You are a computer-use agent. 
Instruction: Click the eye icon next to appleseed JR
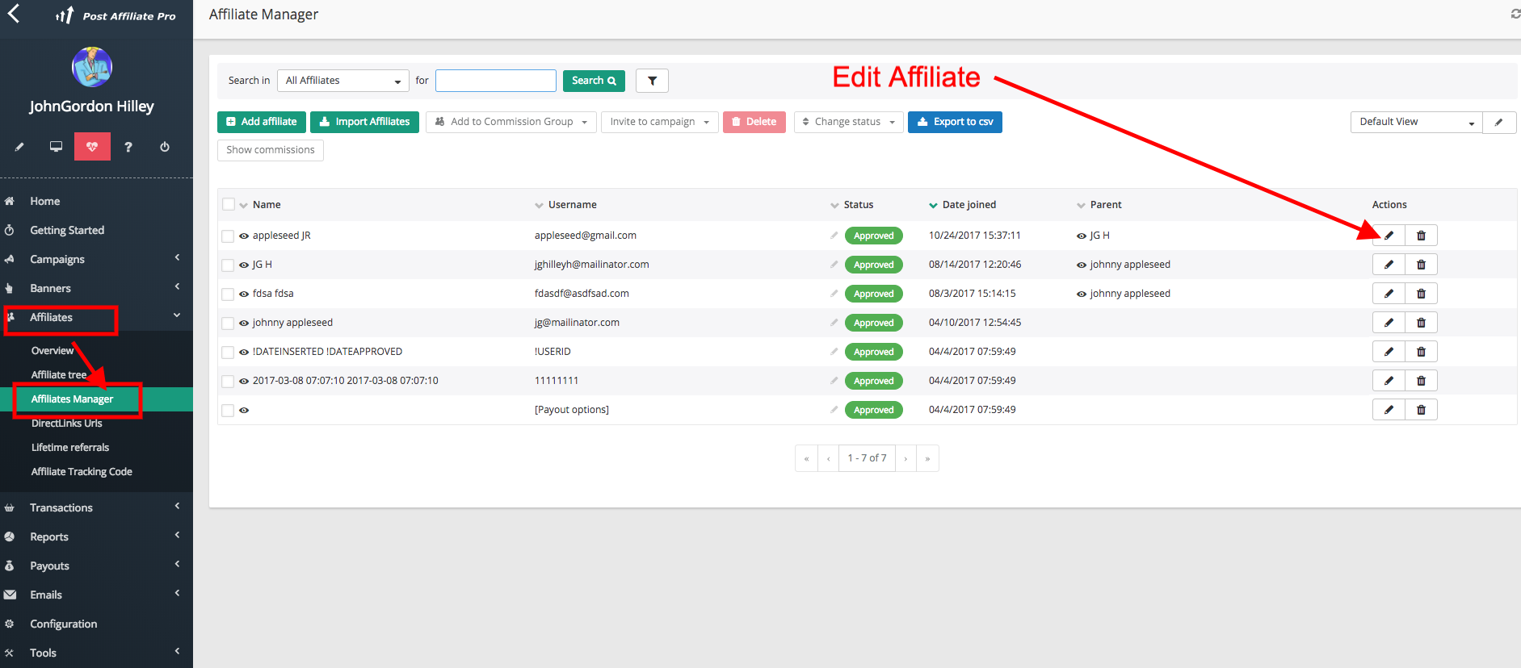[244, 236]
